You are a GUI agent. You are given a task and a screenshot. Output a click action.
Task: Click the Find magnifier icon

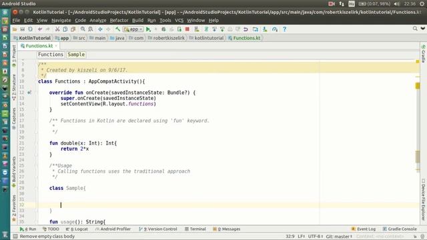(x=83, y=29)
